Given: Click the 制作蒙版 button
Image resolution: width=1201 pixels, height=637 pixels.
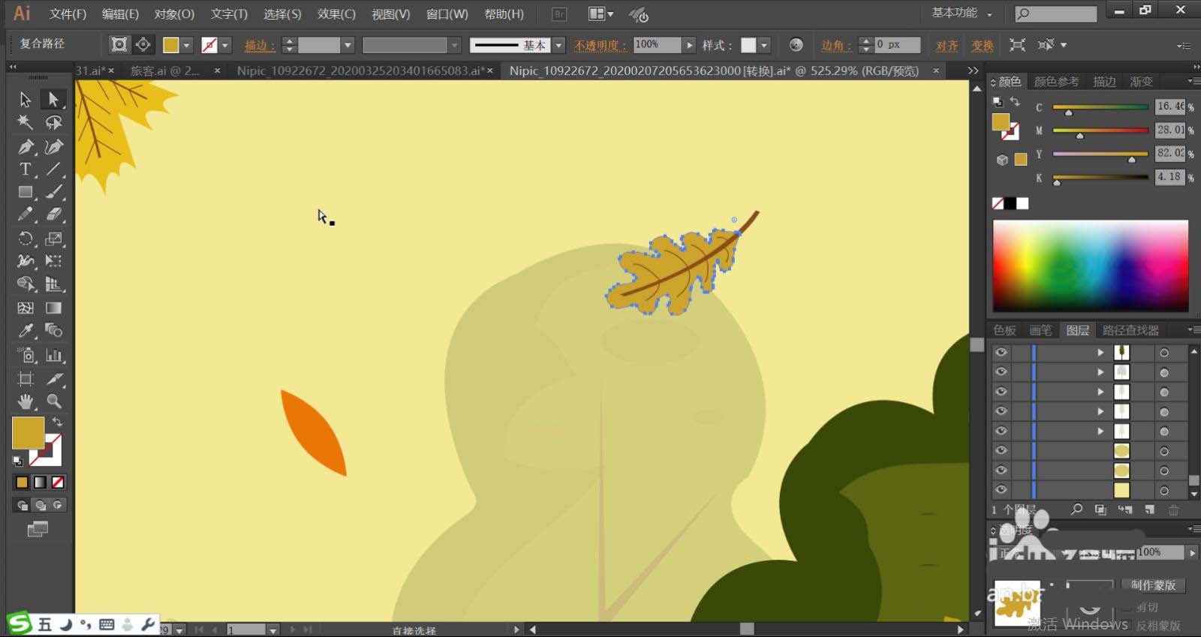Looking at the screenshot, I should point(1154,584).
